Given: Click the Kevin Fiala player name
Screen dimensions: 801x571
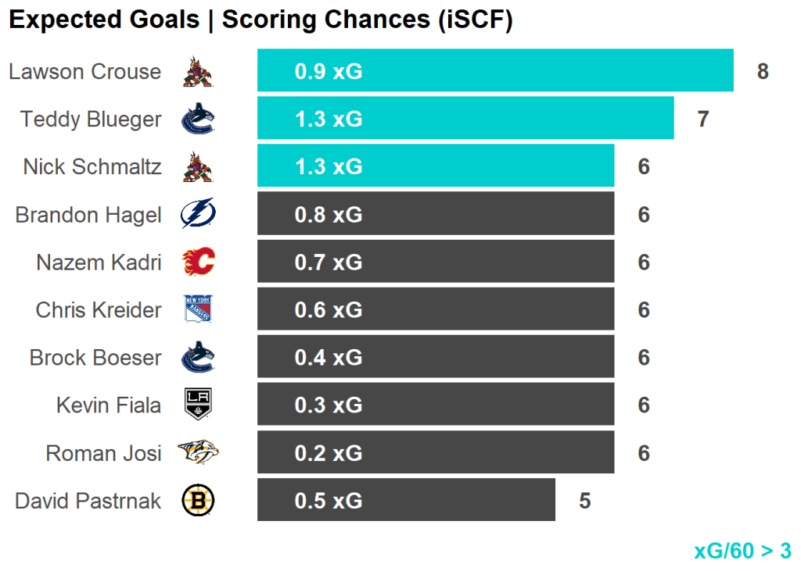Looking at the screenshot, I should (109, 405).
